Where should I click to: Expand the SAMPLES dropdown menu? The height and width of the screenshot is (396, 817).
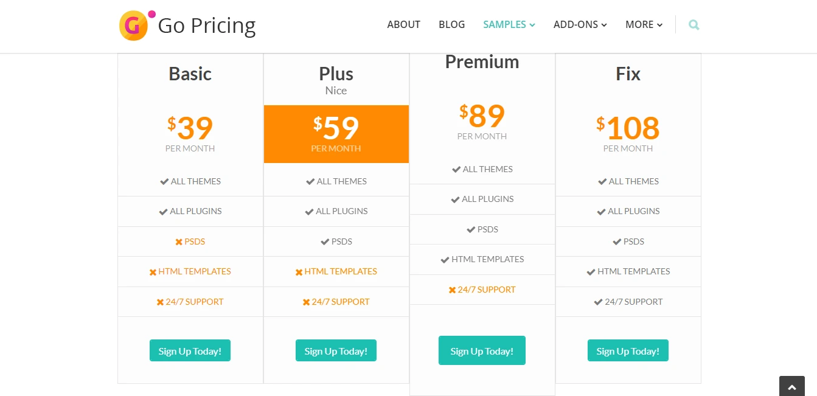pos(509,25)
